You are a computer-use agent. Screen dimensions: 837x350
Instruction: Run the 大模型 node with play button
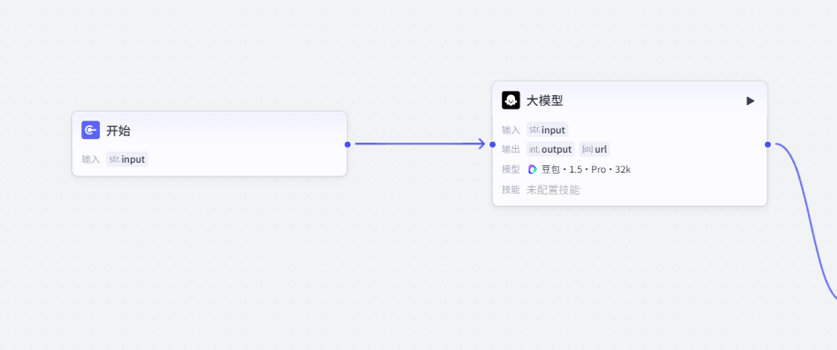(x=750, y=101)
